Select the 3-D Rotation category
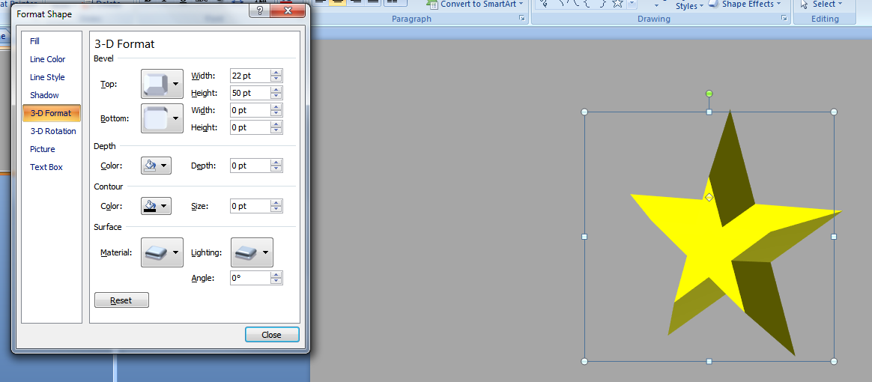Screen dimensions: 872x382 [x=53, y=131]
